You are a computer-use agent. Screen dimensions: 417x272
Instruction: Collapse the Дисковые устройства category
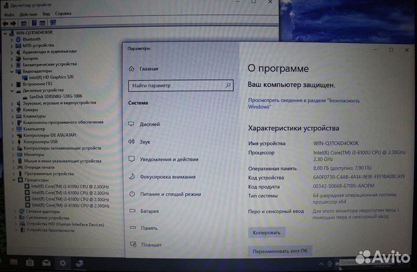click(x=12, y=91)
